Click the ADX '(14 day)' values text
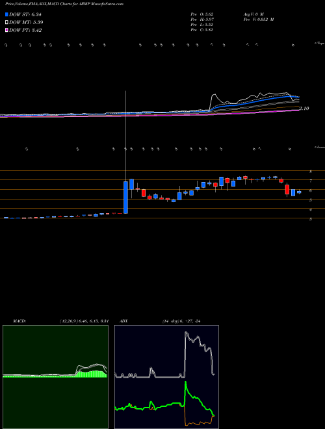325x429 pixels. 181,321
